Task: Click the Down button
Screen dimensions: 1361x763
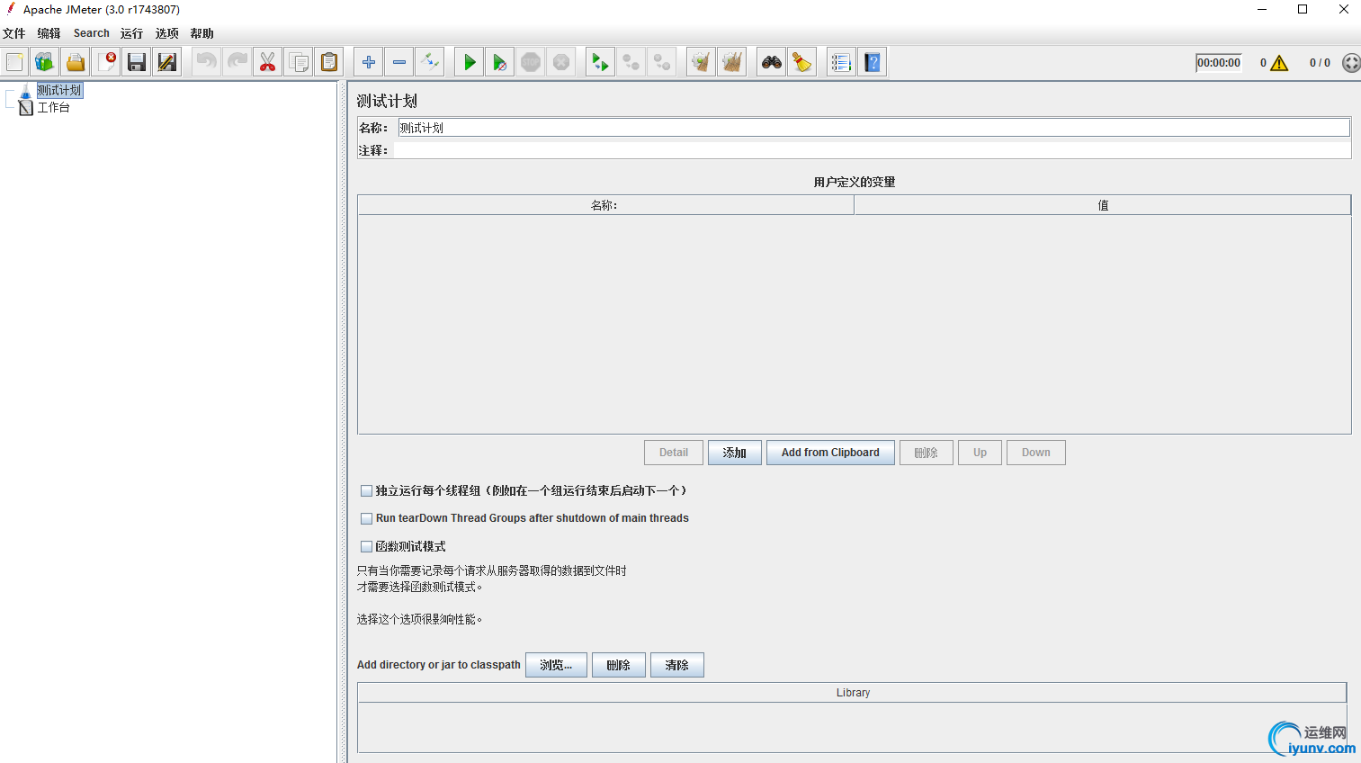Action: 1036,453
